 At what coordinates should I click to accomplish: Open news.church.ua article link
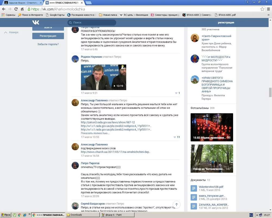coord(116,152)
